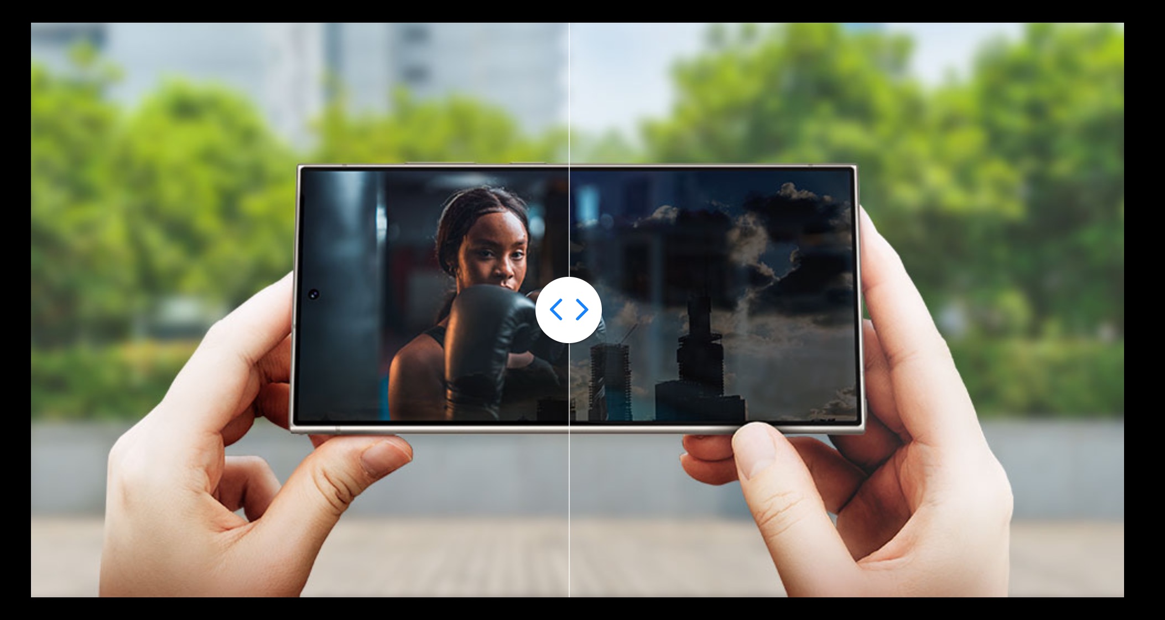Image resolution: width=1165 pixels, height=620 pixels.
Task: Select the before/after split view icon
Action: pos(566,311)
